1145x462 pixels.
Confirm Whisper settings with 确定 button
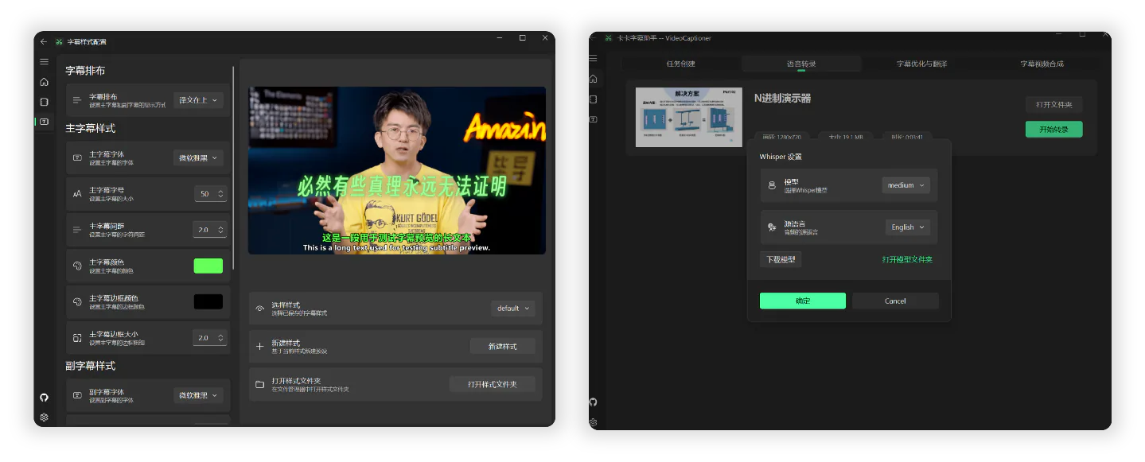tap(803, 301)
